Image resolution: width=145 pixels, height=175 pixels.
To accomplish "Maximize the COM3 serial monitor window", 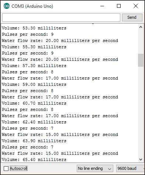I will point(119,6).
